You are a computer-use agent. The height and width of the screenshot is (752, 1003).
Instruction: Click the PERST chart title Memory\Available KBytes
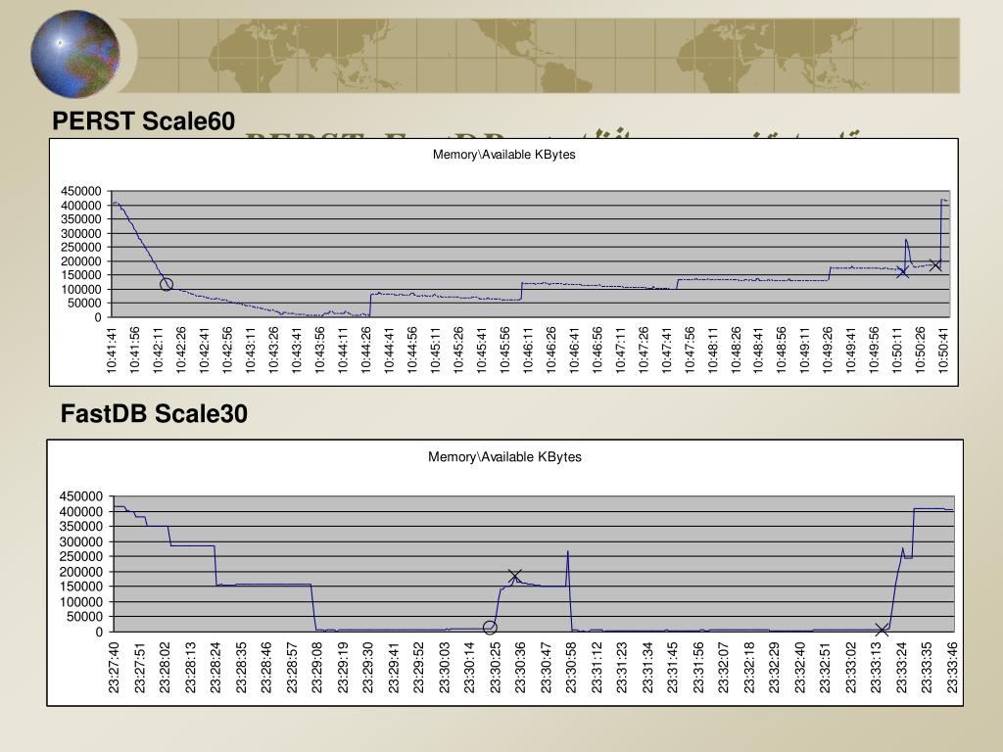[x=504, y=154]
